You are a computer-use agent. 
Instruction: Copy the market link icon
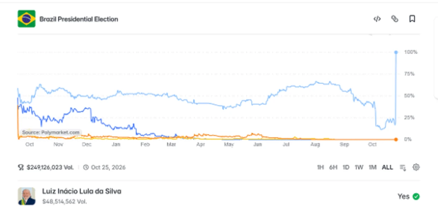click(x=395, y=19)
